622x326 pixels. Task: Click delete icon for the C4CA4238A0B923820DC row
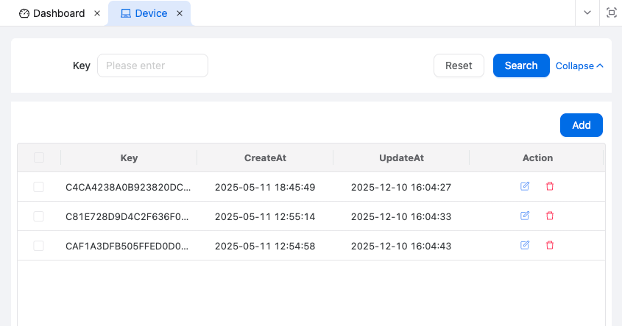pos(550,187)
